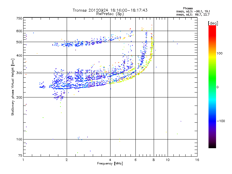Image resolution: width=232 pixels, height=174 pixels.
Task: Click the '16' x-axis tick label
Action: pos(197,160)
